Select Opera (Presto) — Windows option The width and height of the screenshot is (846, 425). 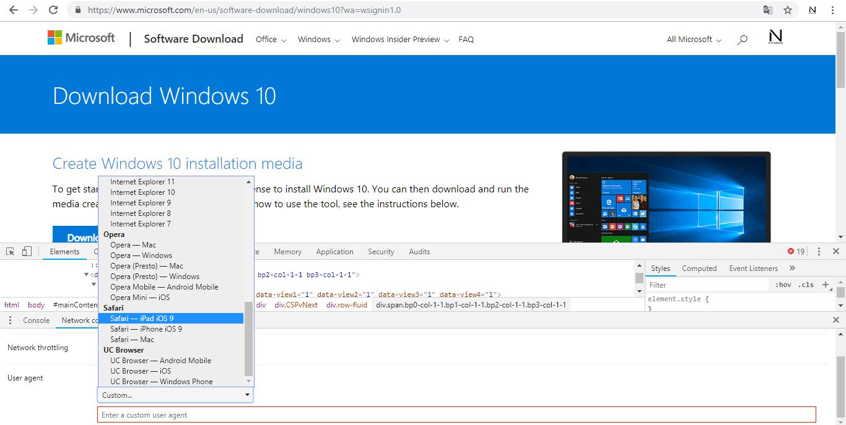tap(171, 276)
